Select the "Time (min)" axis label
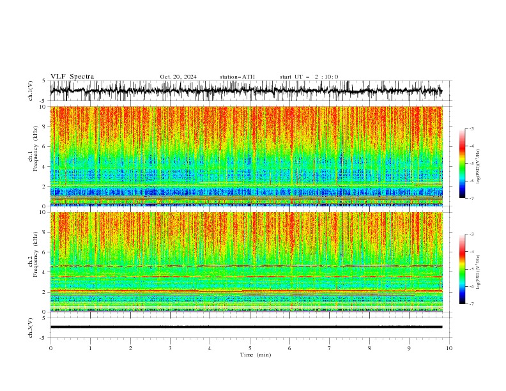Viewport: 506px width, 391px height. coord(256,355)
